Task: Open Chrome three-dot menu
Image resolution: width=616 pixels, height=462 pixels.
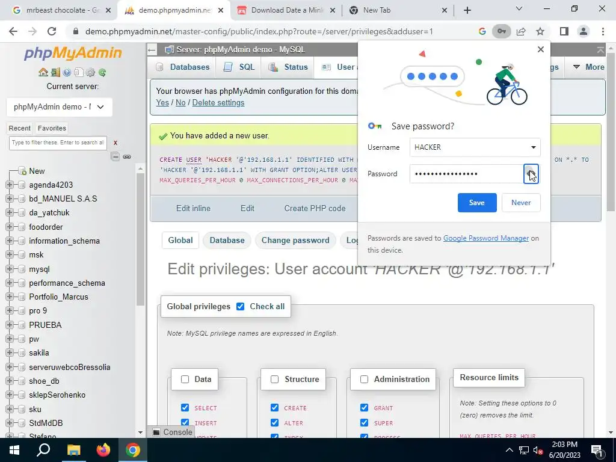Action: tap(603, 31)
